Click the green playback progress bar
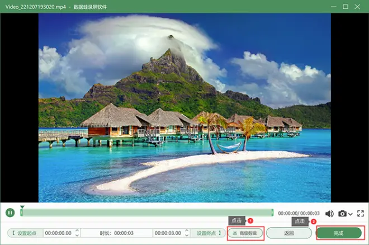The width and height of the screenshot is (369, 245). (147, 213)
